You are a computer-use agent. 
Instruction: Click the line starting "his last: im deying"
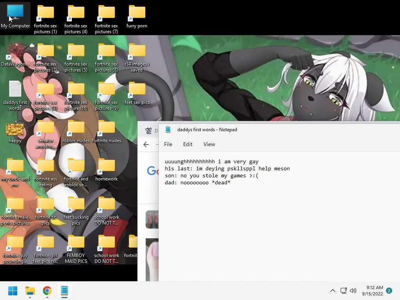[x=227, y=169]
